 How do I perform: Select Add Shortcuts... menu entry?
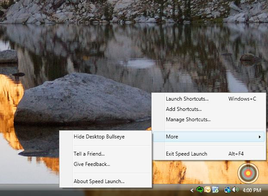point(184,109)
